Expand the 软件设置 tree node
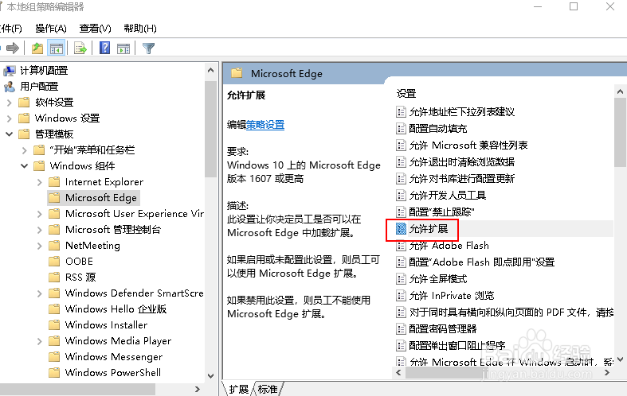This screenshot has height=396, width=627. click(x=10, y=103)
